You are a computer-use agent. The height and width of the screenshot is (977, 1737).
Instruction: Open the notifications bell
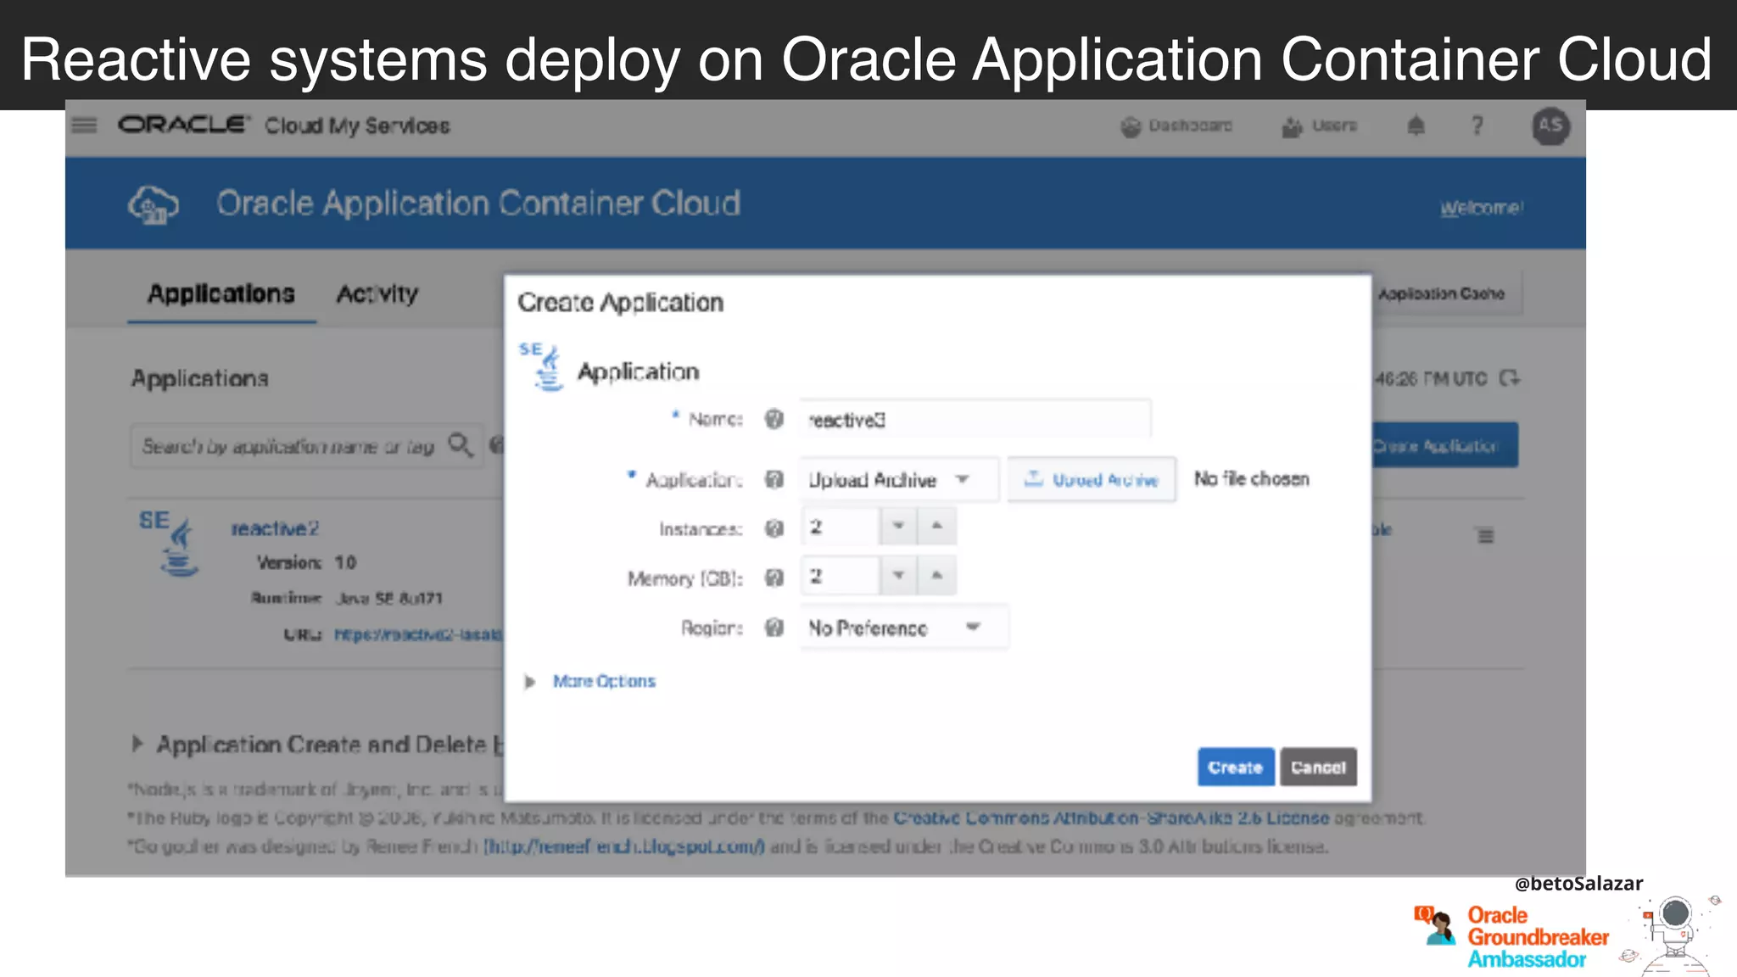tap(1416, 126)
